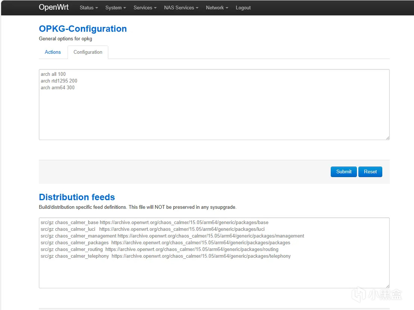Screen dimensions: 414x310
Task: Open the Network dropdown menu
Action: point(217,8)
